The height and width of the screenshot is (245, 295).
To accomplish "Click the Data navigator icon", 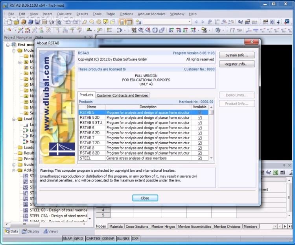I will (7, 231).
